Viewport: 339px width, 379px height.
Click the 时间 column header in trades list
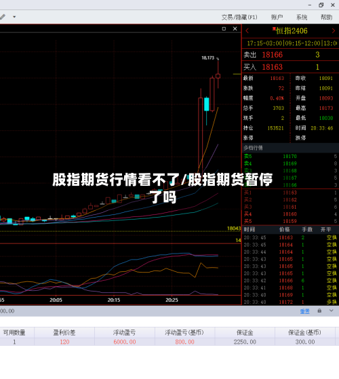[x=249, y=229]
